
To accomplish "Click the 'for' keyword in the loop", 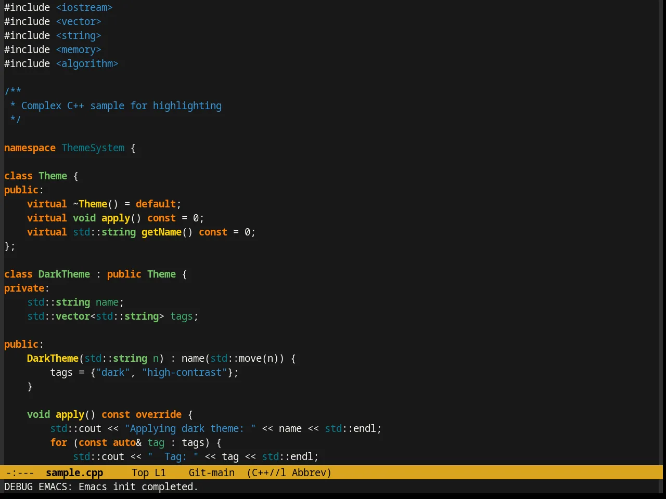I will (x=58, y=442).
